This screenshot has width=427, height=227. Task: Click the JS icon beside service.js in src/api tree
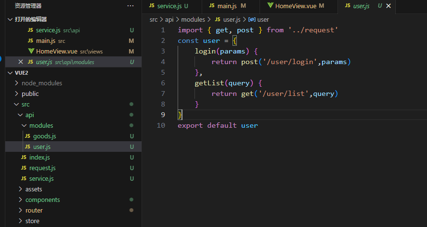24,178
